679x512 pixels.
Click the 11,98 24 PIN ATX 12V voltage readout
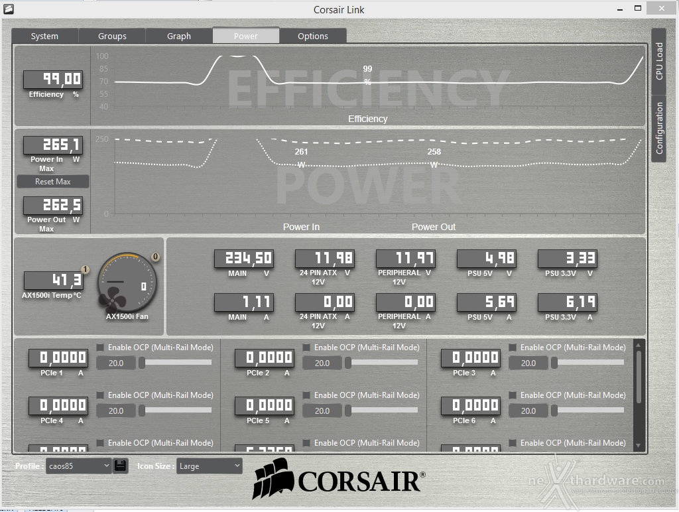coord(325,259)
